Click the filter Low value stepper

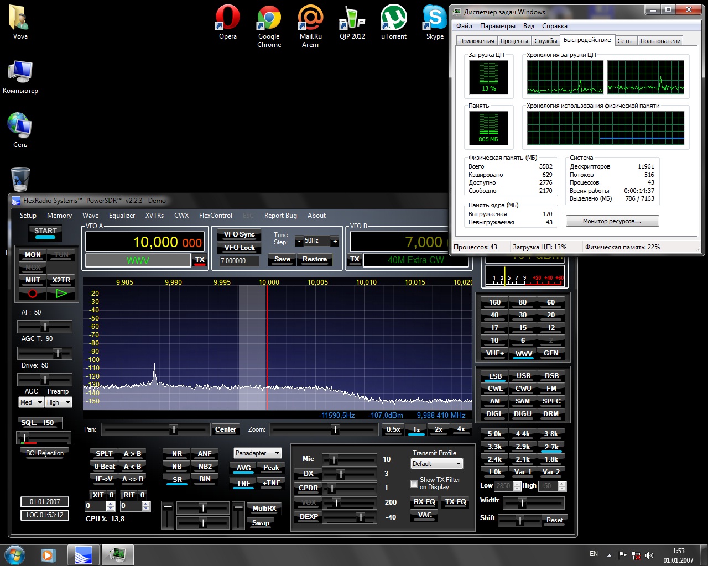517,486
